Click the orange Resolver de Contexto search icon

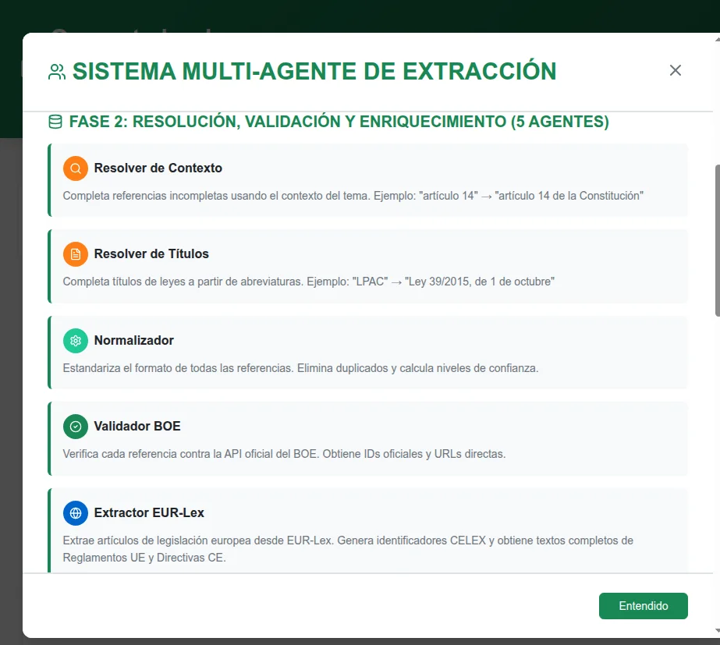click(76, 168)
